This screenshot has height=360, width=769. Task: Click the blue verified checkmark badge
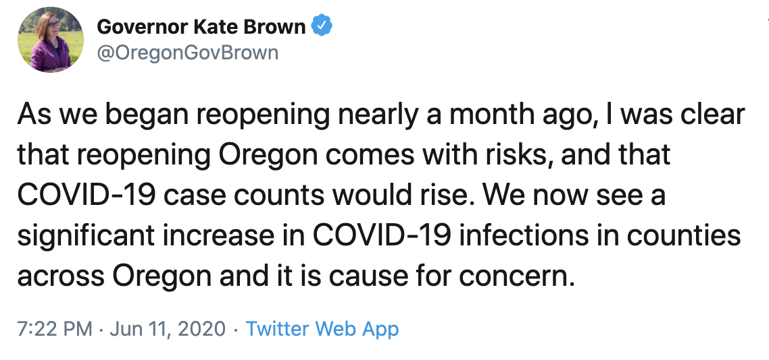coord(320,26)
